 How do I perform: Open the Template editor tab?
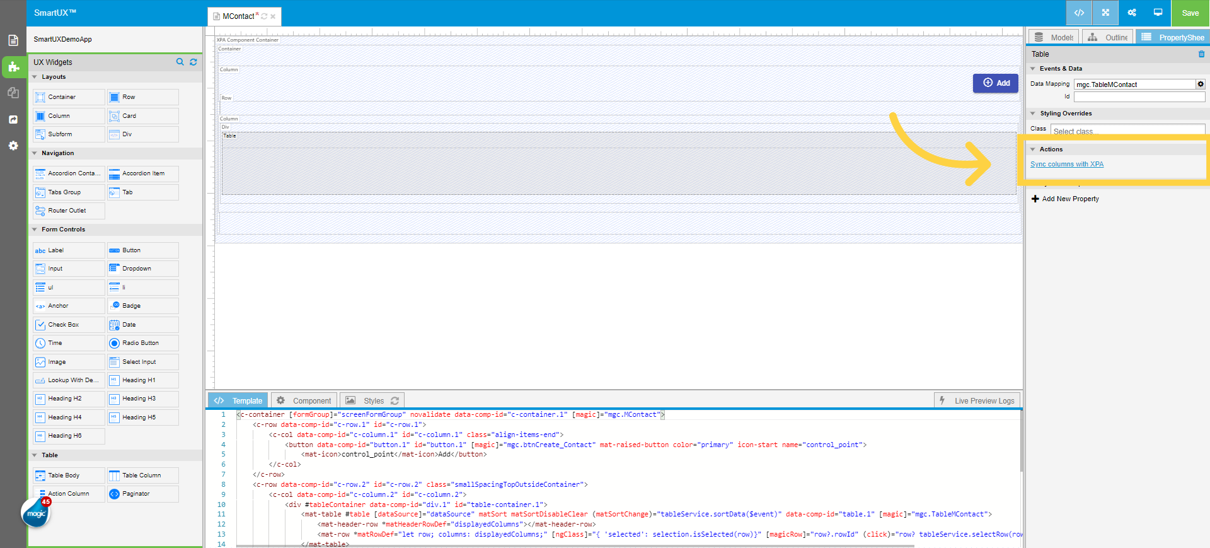pyautogui.click(x=238, y=400)
